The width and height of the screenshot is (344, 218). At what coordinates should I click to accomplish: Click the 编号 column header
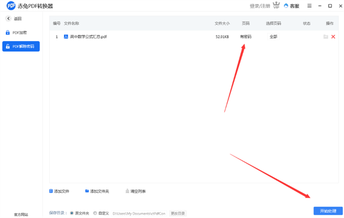57,23
